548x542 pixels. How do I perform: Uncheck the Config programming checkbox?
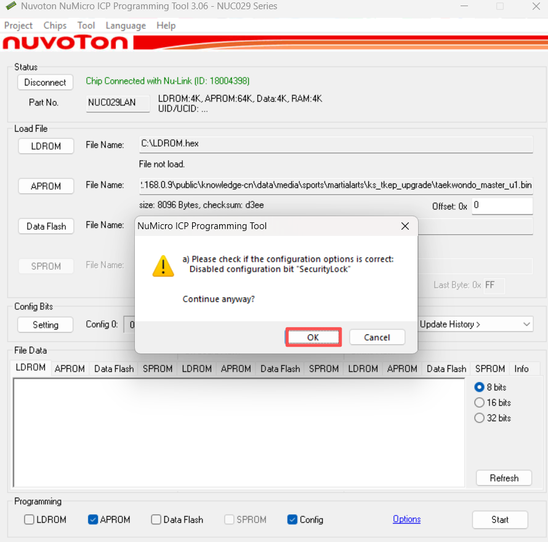pyautogui.click(x=292, y=520)
